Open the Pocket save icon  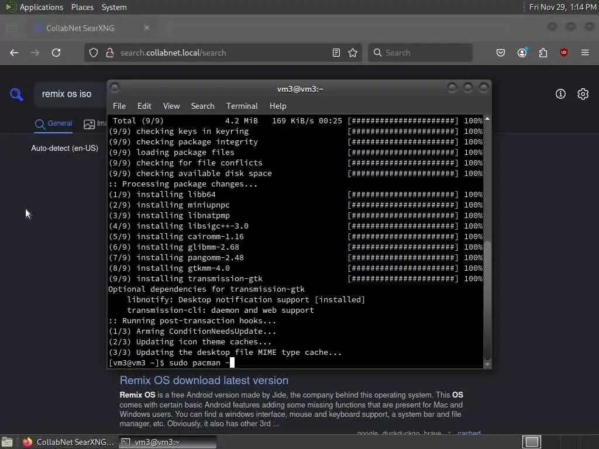501,53
